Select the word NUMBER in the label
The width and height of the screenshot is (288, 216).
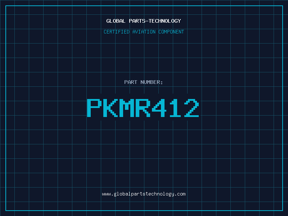150,82
